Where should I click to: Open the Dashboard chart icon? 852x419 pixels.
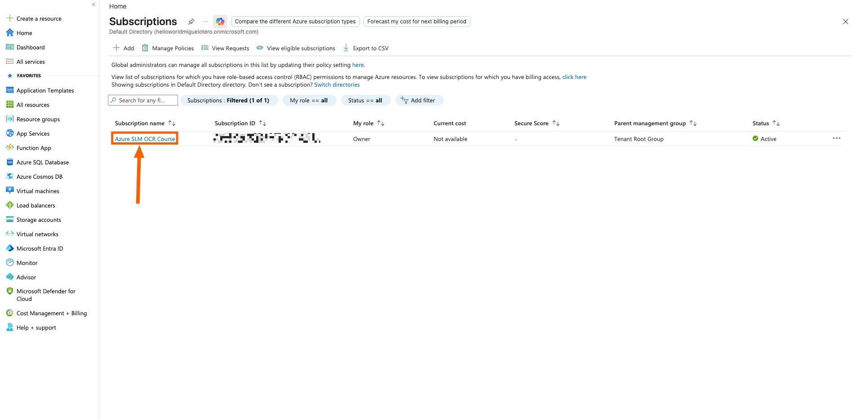(x=9, y=47)
